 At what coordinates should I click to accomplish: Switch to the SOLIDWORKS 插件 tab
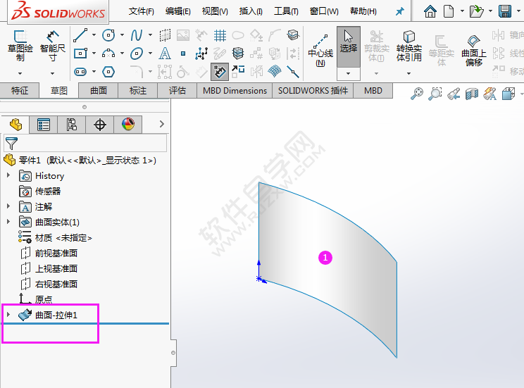[x=313, y=91]
